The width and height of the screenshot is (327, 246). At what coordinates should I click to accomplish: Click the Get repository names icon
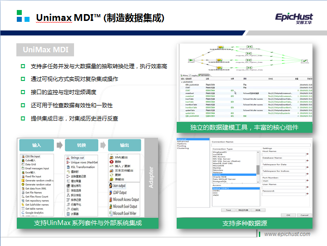pos(23,201)
